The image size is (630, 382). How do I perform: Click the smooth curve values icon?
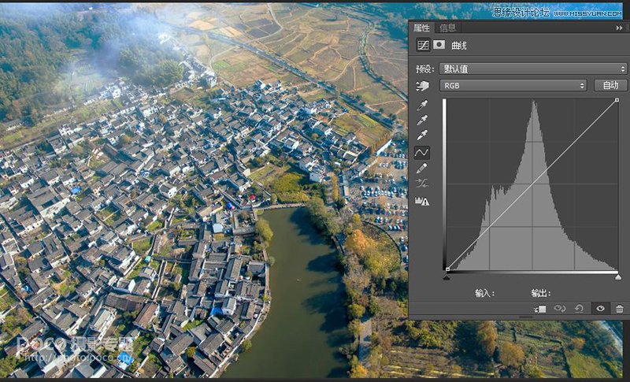pyautogui.click(x=422, y=184)
